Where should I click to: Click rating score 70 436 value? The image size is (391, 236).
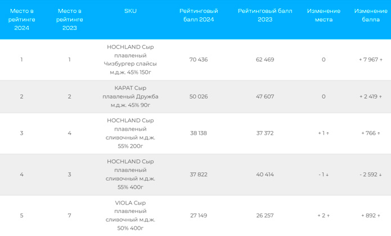tap(199, 60)
